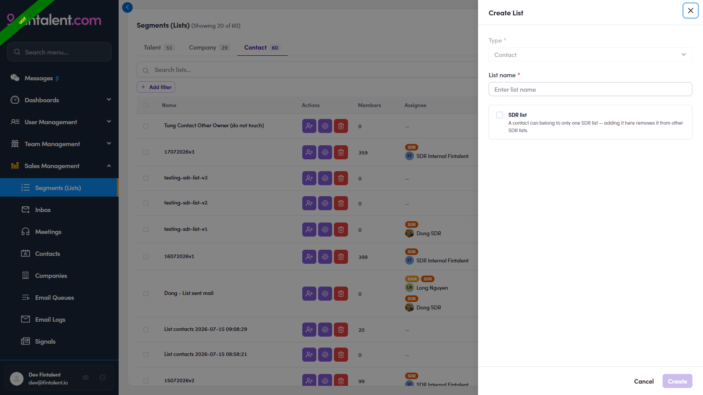This screenshot has height=395, width=703.
Task: Click assign icon for 17072026v3 row
Action: point(325,152)
